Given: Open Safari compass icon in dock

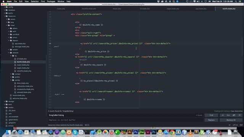Looking at the screenshot, I should point(20,132).
